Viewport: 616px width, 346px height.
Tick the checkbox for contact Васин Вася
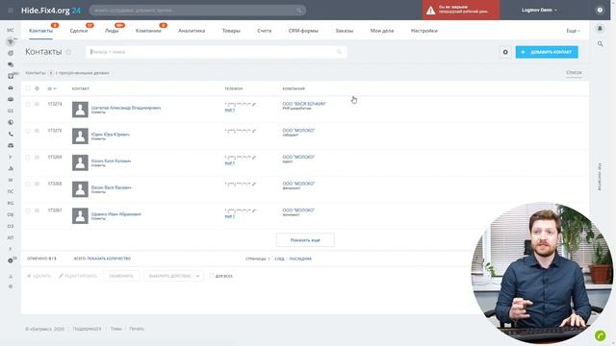tap(28, 184)
